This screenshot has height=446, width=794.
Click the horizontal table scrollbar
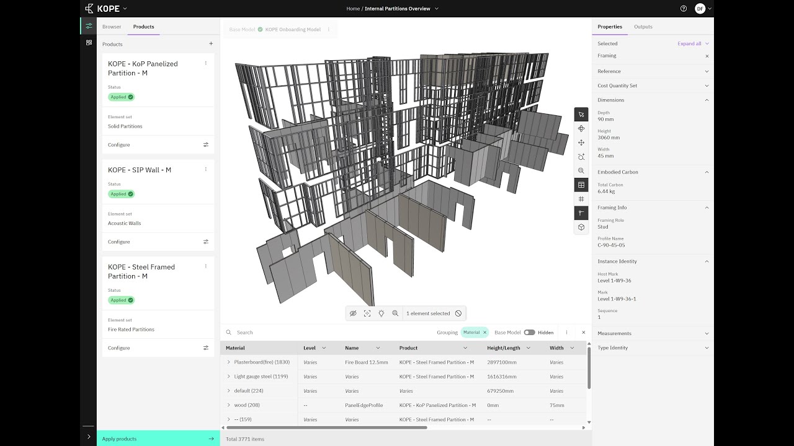tap(327, 427)
